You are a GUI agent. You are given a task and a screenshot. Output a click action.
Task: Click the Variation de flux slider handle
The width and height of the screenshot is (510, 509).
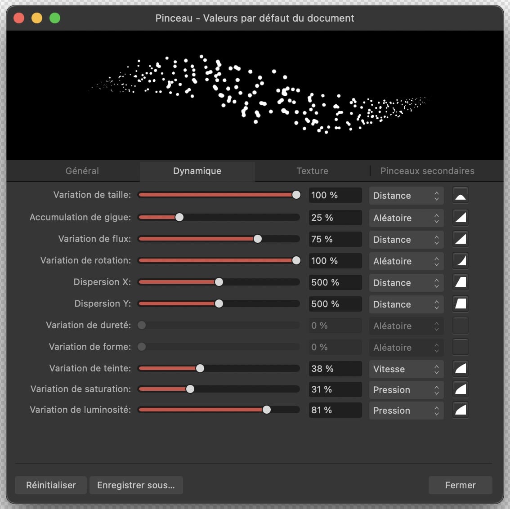(x=258, y=239)
